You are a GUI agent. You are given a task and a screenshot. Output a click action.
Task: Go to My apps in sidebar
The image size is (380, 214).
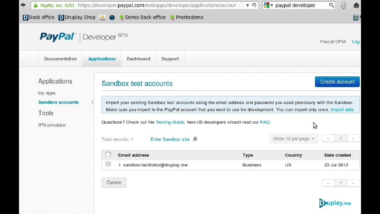click(47, 93)
